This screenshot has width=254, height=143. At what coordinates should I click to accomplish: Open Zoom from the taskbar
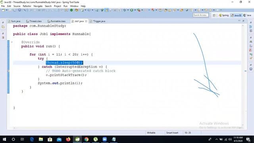105,139
